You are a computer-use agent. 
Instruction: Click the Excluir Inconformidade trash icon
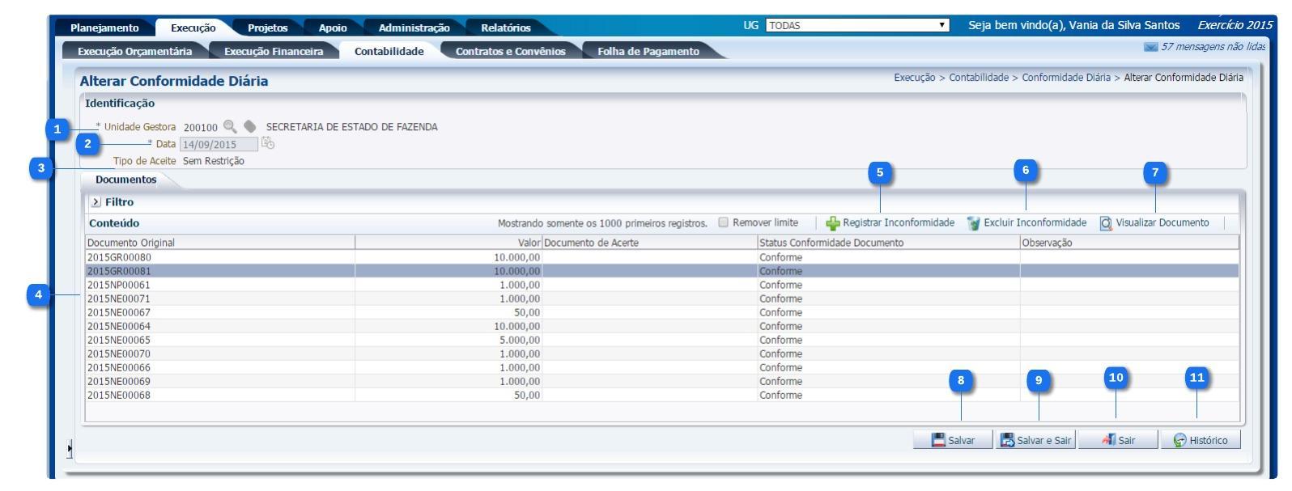click(974, 223)
